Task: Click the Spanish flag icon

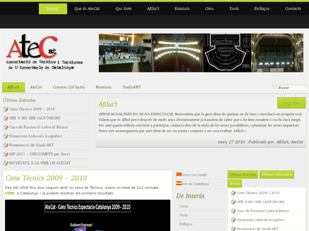Action: tap(179, 183)
